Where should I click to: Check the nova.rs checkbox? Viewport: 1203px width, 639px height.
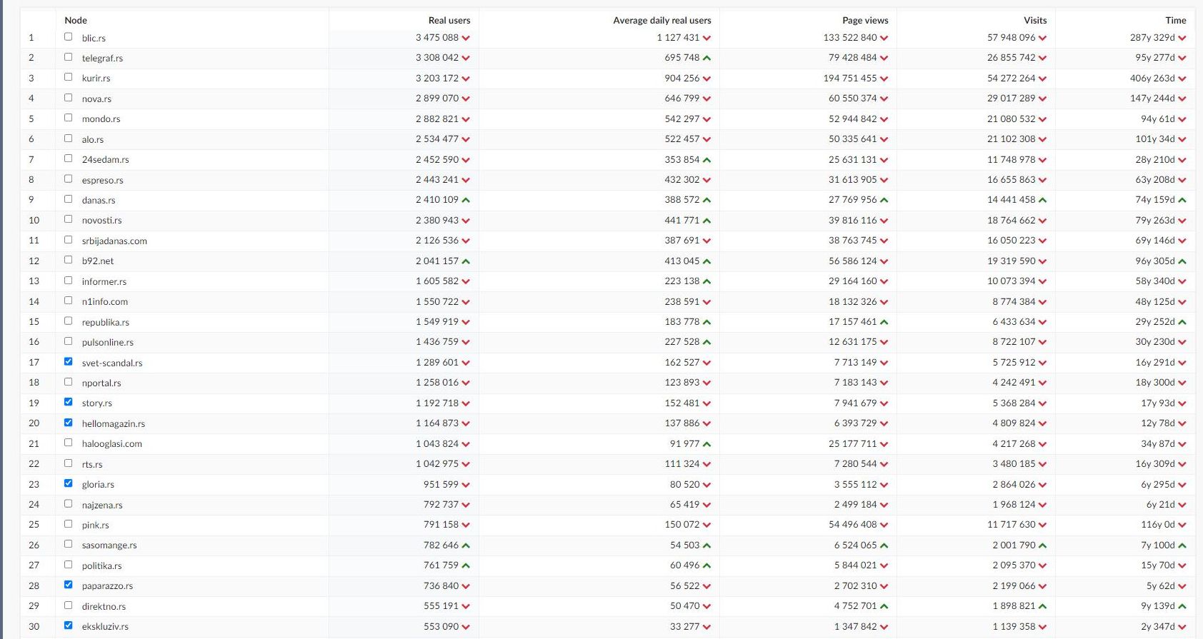[69, 97]
